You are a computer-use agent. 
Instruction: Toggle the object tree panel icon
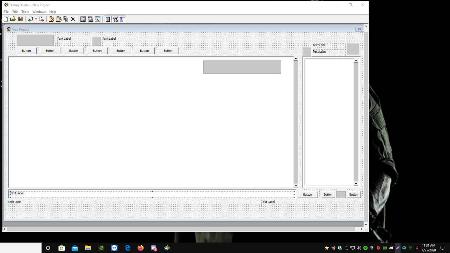(x=122, y=19)
